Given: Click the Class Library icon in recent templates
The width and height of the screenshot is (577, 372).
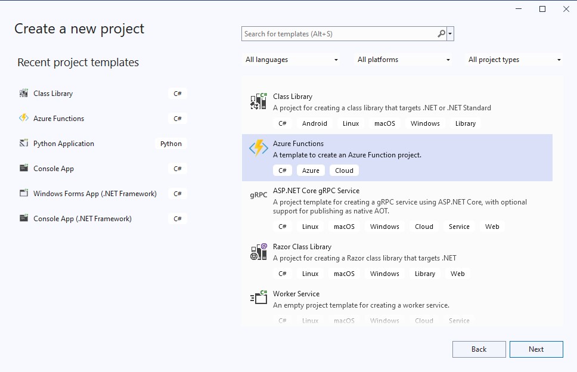Looking at the screenshot, I should tap(24, 93).
